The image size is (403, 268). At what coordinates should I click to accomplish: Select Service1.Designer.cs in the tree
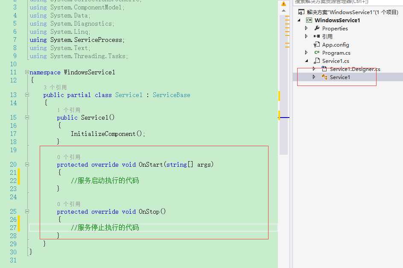point(355,69)
